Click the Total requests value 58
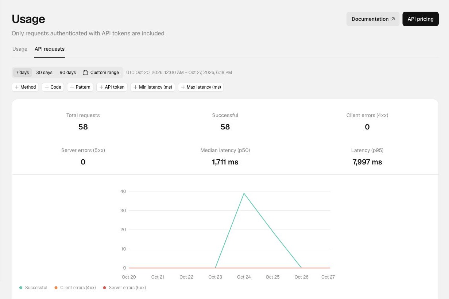Viewport: 449px width, 299px height. pos(83,127)
